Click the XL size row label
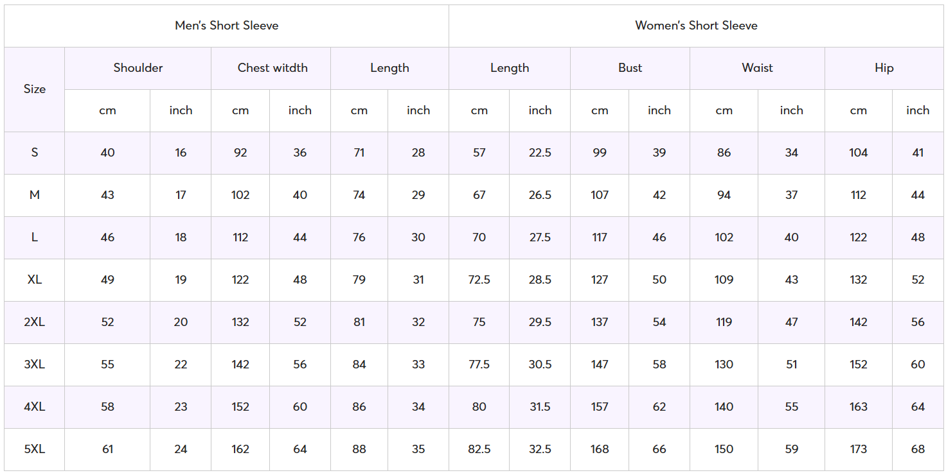 [x=35, y=280]
